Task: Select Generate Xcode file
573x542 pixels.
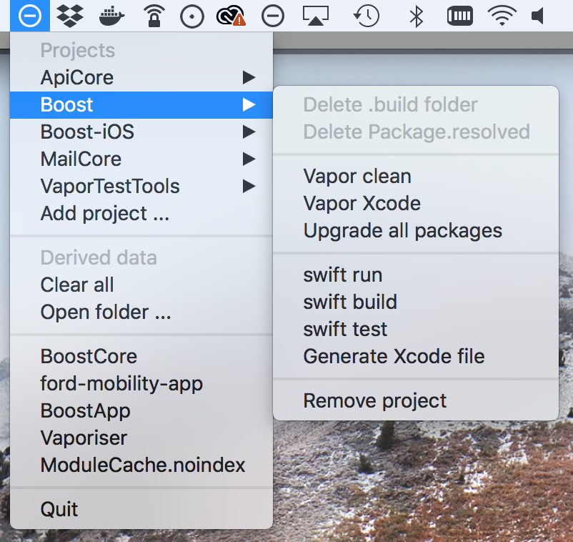Action: coord(394,356)
